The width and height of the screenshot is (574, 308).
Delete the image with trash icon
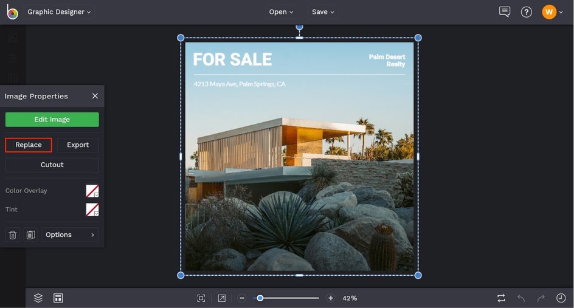coord(12,235)
